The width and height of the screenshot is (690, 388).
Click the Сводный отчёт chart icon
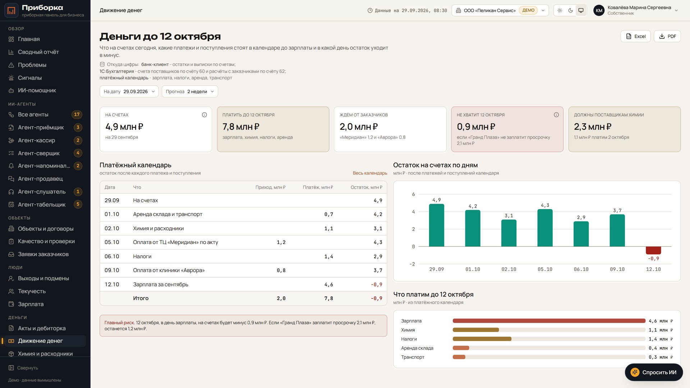11,52
